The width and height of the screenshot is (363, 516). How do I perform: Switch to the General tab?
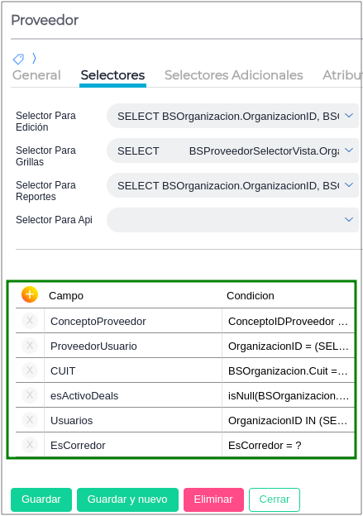pos(36,75)
